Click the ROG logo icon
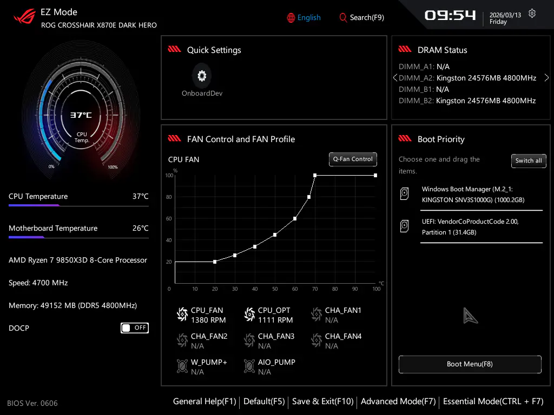Viewport: 554px width, 415px height. 25,16
